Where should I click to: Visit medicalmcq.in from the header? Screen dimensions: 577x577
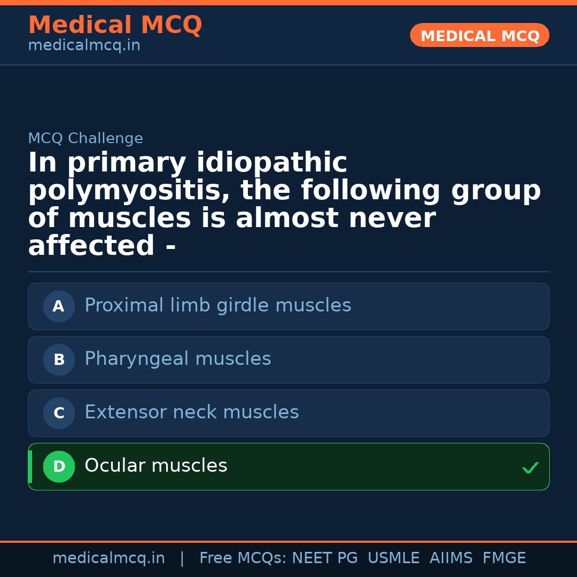83,45
